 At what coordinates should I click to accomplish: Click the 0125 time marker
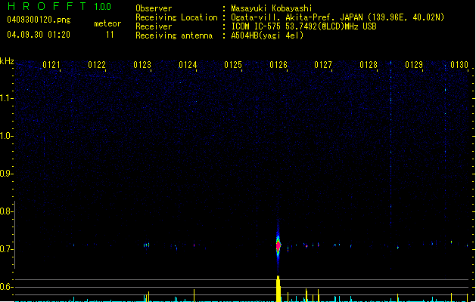click(233, 65)
